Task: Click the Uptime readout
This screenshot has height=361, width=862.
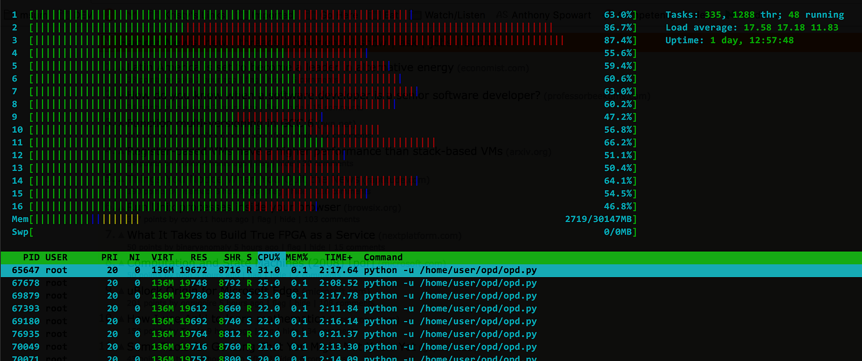Action: [729, 40]
